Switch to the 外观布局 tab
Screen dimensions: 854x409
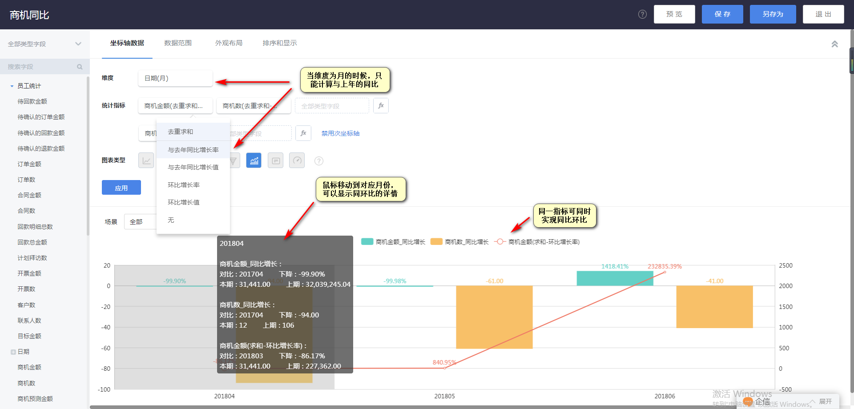pos(229,43)
